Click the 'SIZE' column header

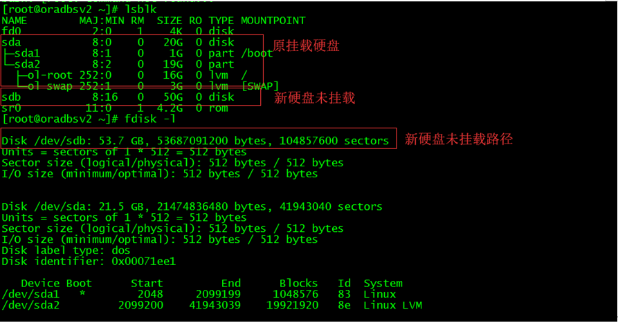(170, 21)
